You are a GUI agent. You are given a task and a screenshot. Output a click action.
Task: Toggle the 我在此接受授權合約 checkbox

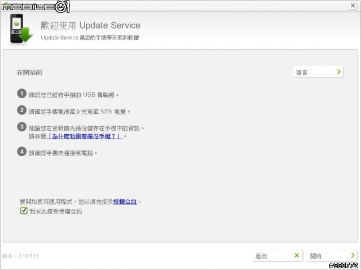24,210
